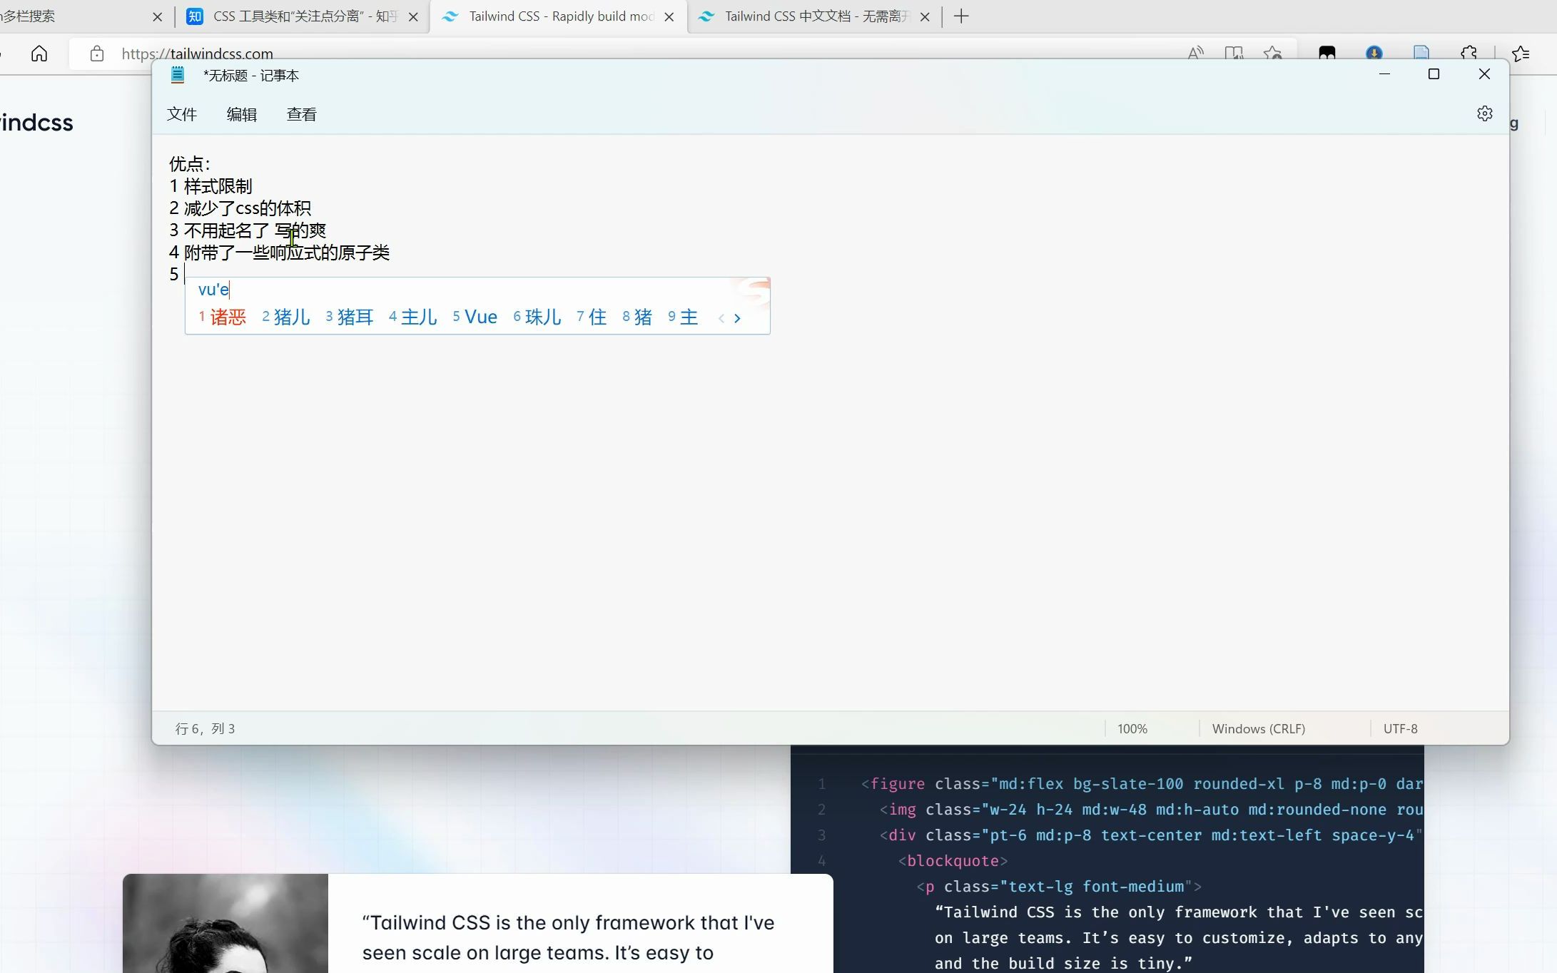
Task: Open immersive reader icon in address bar
Action: pos(1234,54)
